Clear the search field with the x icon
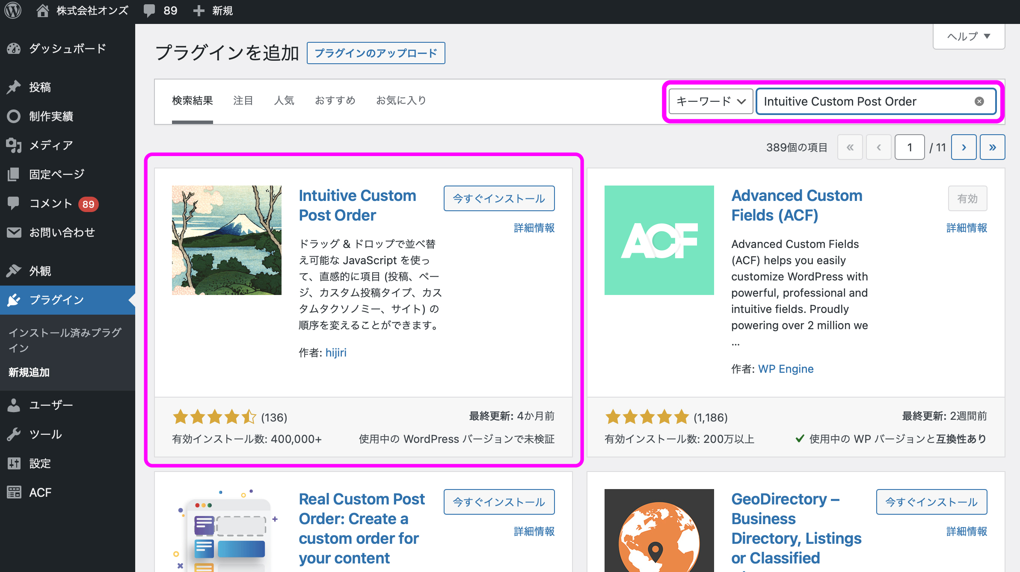This screenshot has height=572, width=1020. [979, 101]
